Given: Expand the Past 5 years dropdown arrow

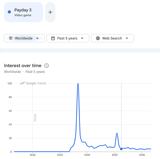Looking at the screenshot, I should tap(82, 38).
